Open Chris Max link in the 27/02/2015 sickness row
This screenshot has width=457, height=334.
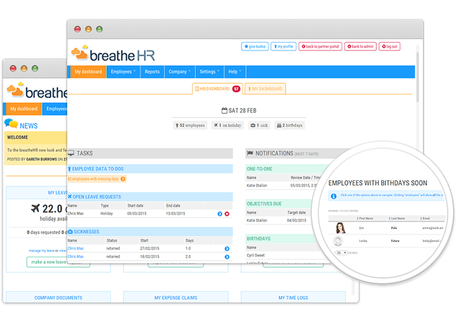pos(75,249)
